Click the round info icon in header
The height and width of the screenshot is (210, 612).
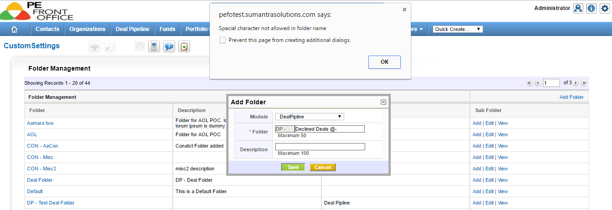[591, 8]
